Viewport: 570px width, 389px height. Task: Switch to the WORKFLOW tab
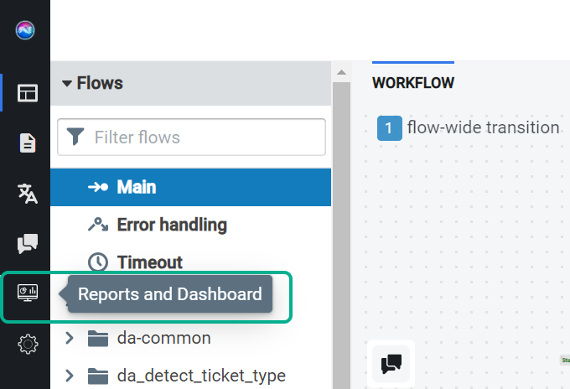(x=413, y=82)
